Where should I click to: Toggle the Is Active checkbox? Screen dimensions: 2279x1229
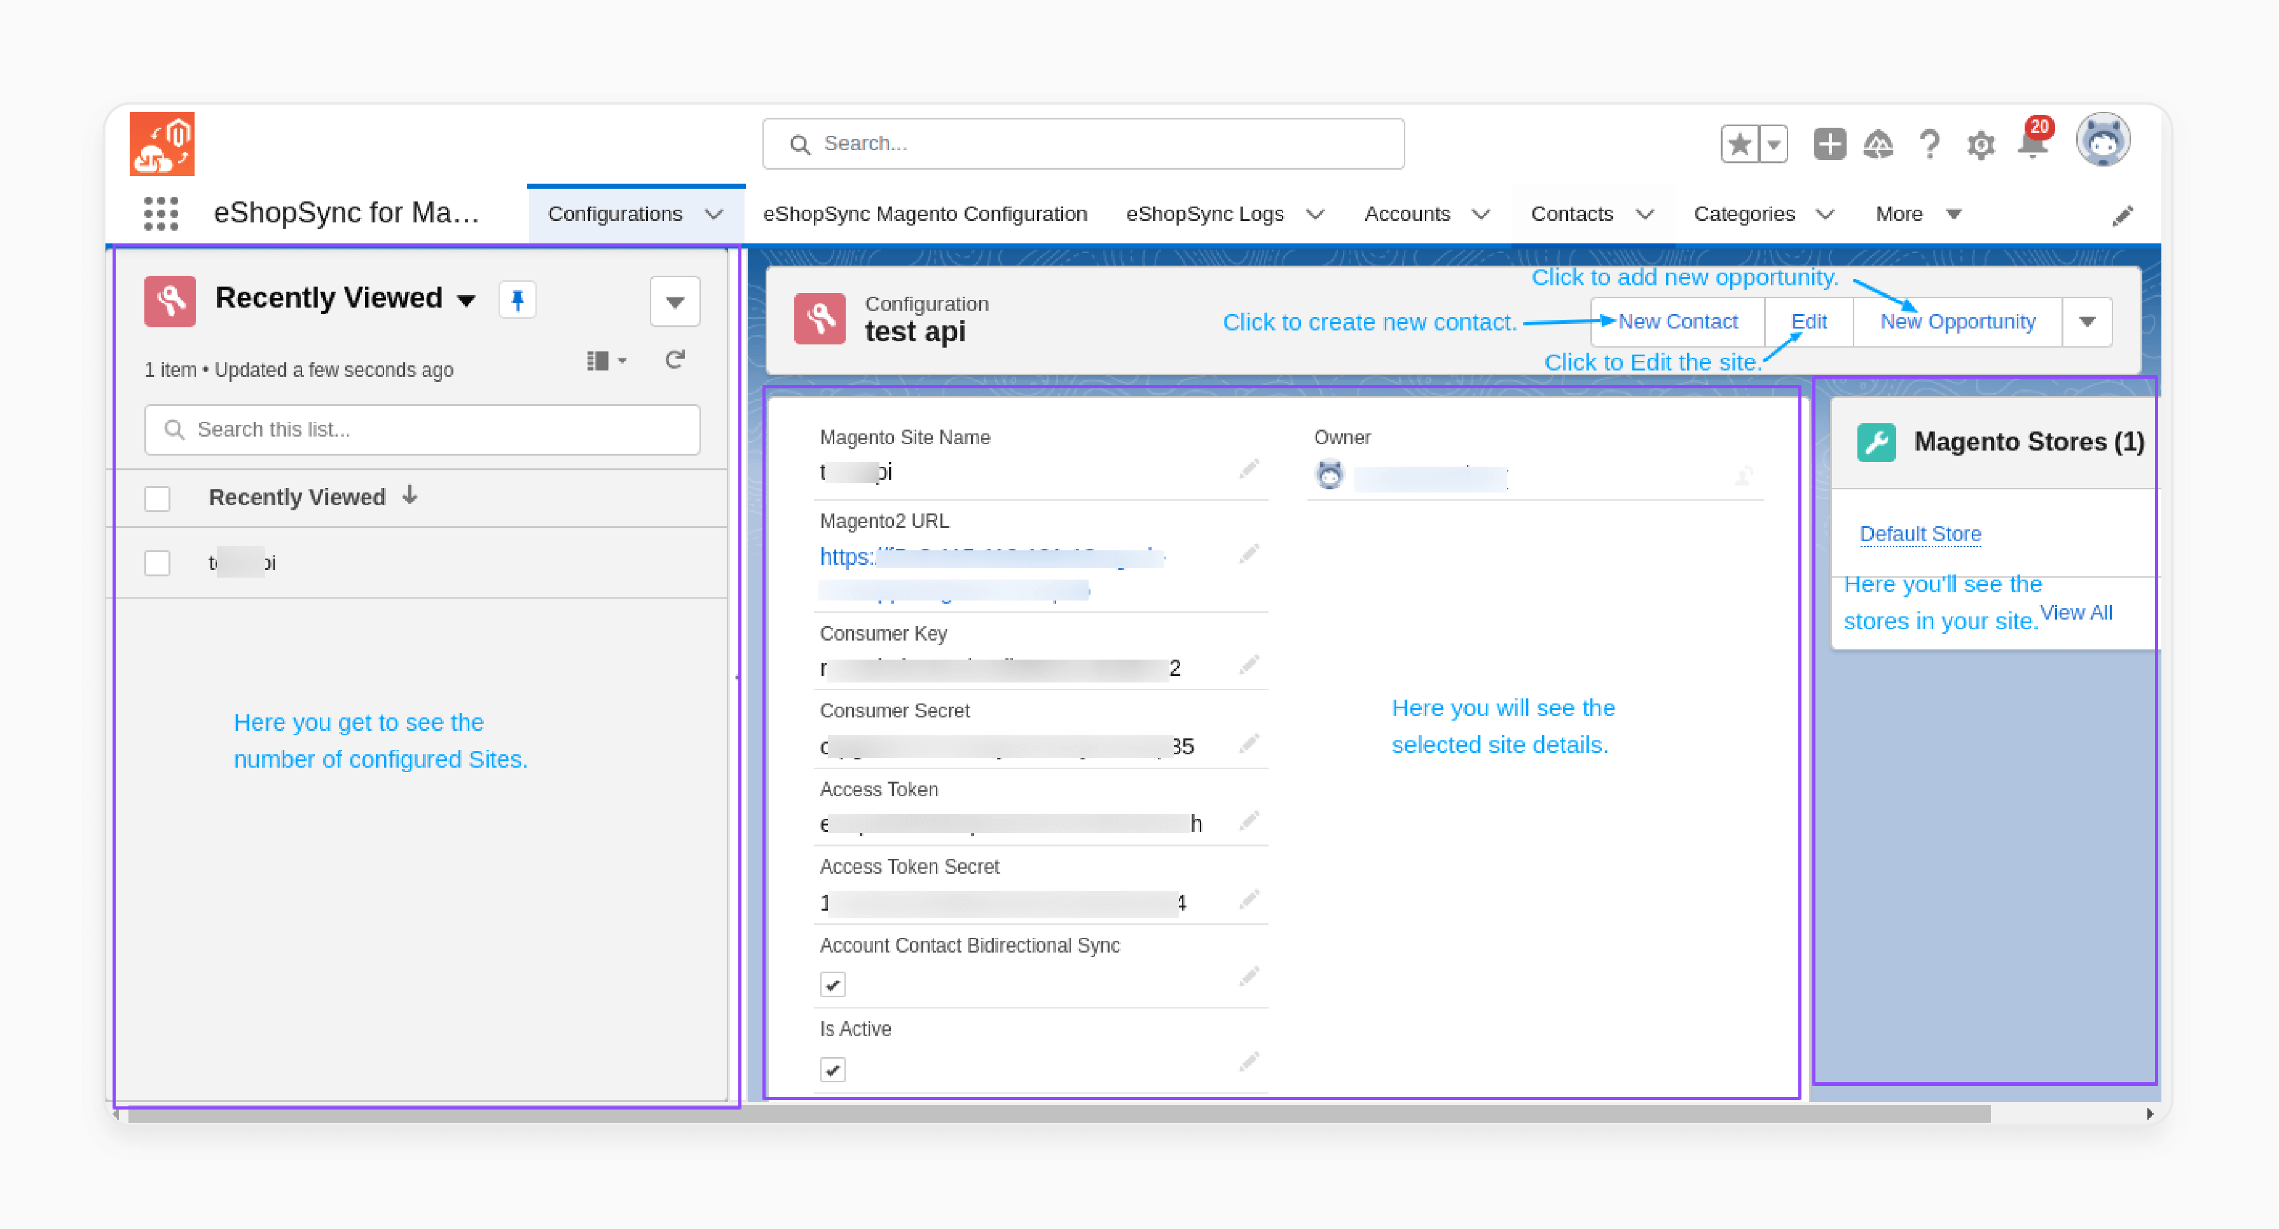[x=832, y=1070]
